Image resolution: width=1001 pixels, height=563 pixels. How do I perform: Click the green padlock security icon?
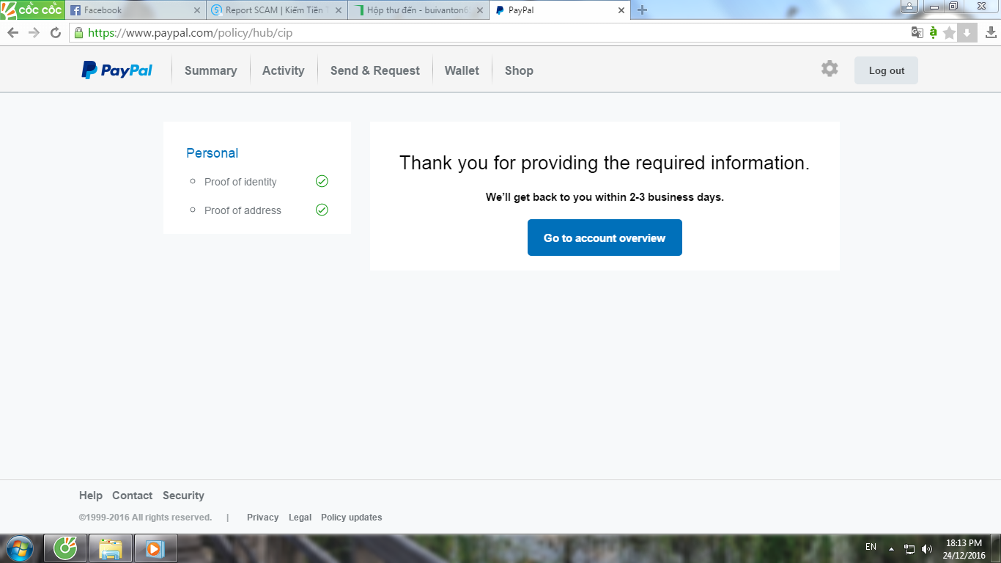pos(78,32)
